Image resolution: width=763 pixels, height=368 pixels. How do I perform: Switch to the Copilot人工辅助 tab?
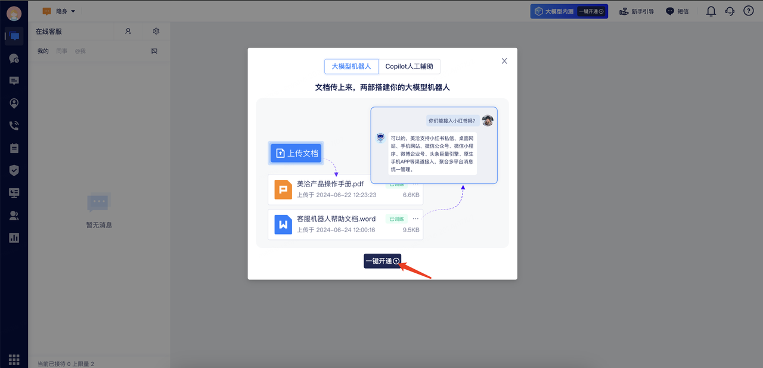tap(410, 66)
